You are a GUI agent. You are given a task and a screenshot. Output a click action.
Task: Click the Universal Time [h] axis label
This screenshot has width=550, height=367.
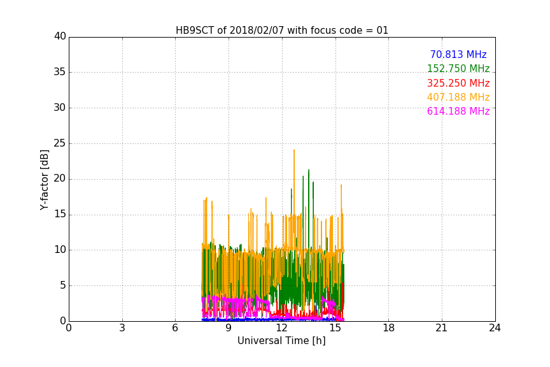pos(281,341)
